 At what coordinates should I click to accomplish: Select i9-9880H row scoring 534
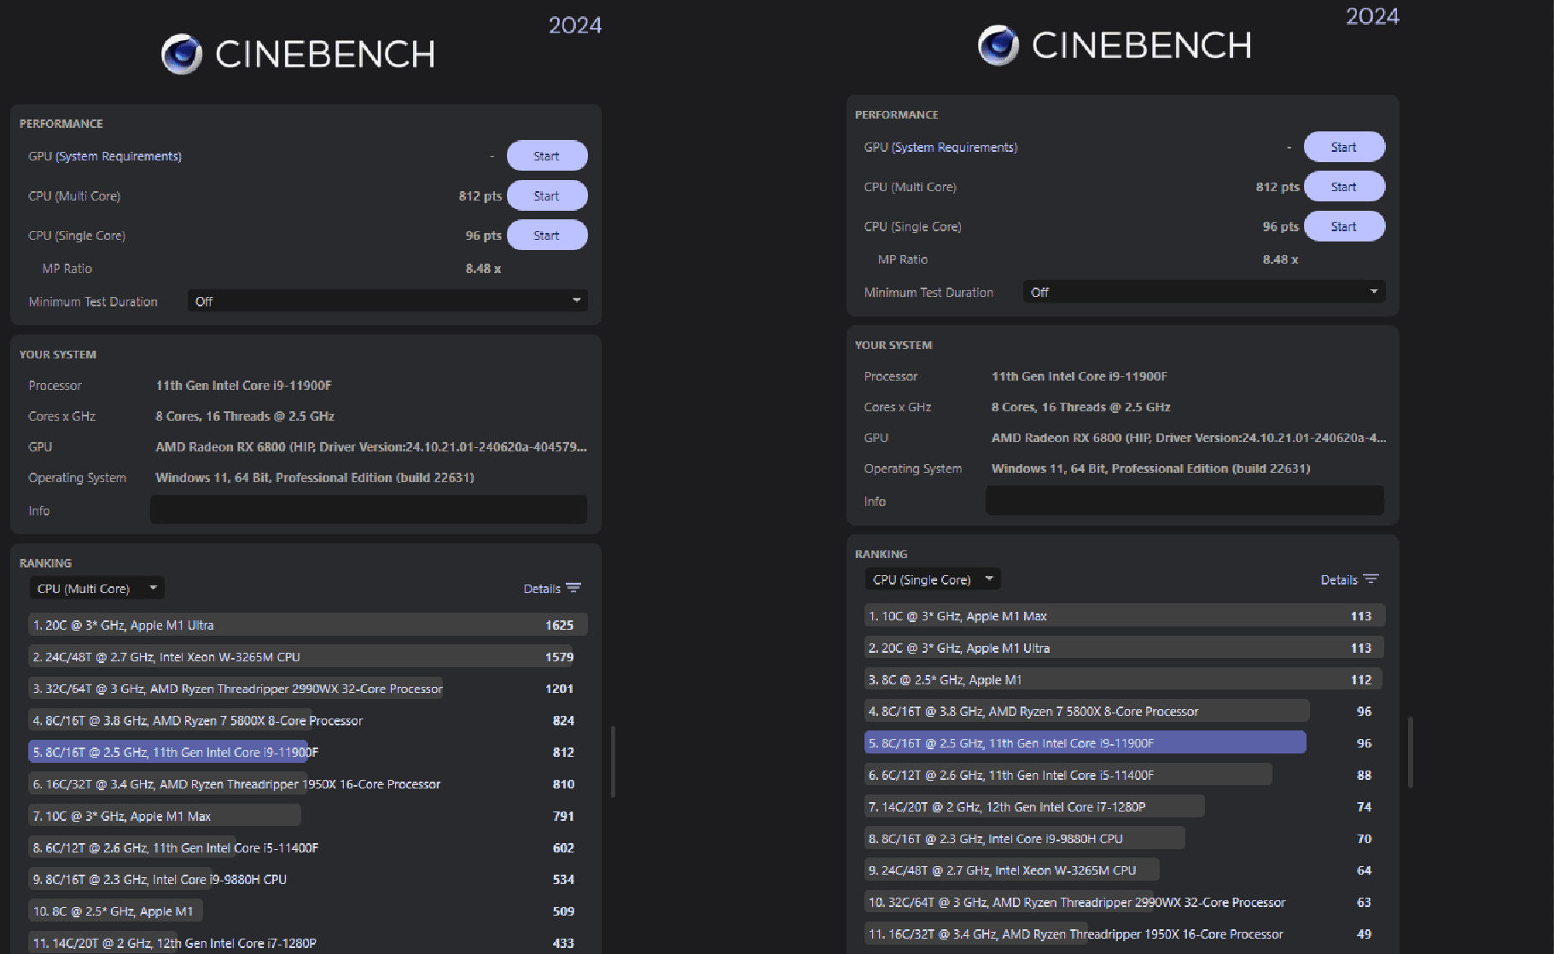pyautogui.click(x=307, y=879)
